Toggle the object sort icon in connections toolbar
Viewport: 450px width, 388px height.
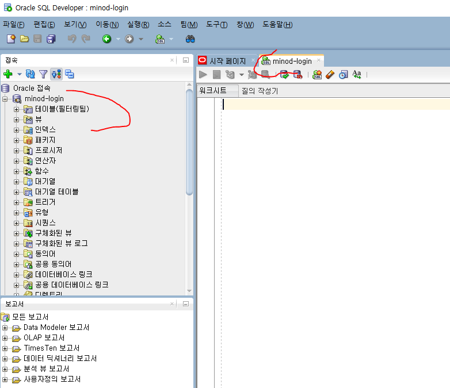(x=56, y=74)
